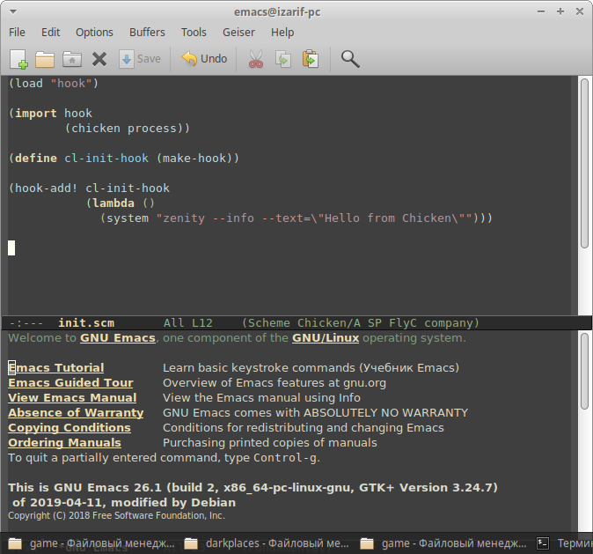Image resolution: width=593 pixels, height=554 pixels.
Task: Open the Ordering Manuals link
Action: click(x=65, y=443)
